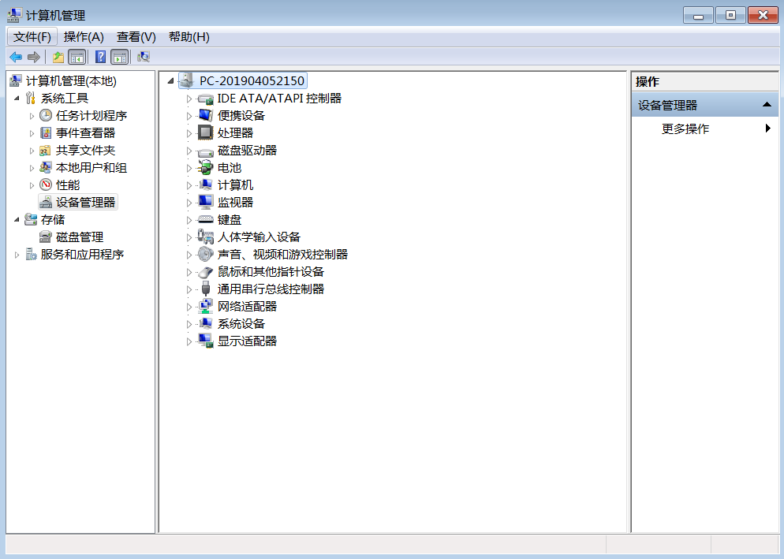The image size is (784, 559).
Task: Collapse the 系统工具 tree node
Action: pos(17,99)
